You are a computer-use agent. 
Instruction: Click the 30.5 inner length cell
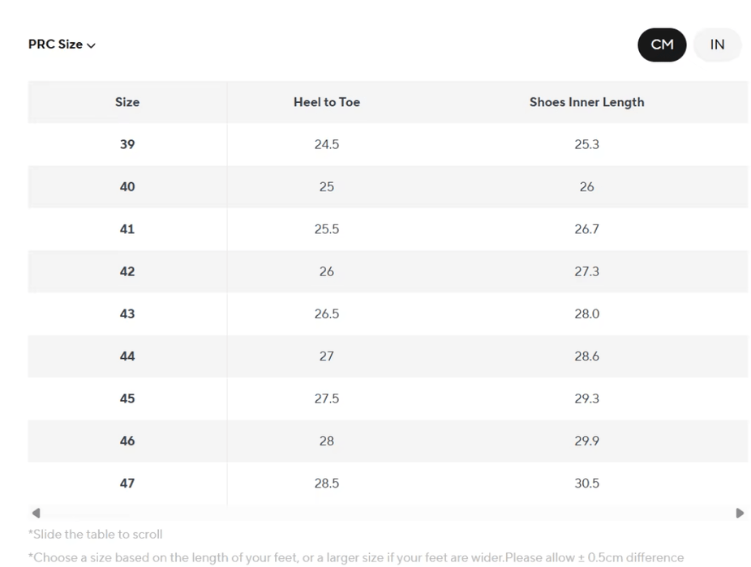click(x=586, y=483)
